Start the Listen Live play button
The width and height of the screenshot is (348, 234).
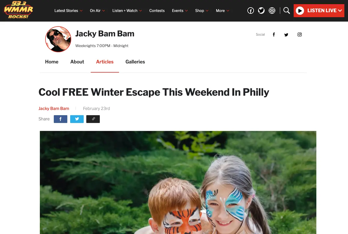tap(300, 11)
